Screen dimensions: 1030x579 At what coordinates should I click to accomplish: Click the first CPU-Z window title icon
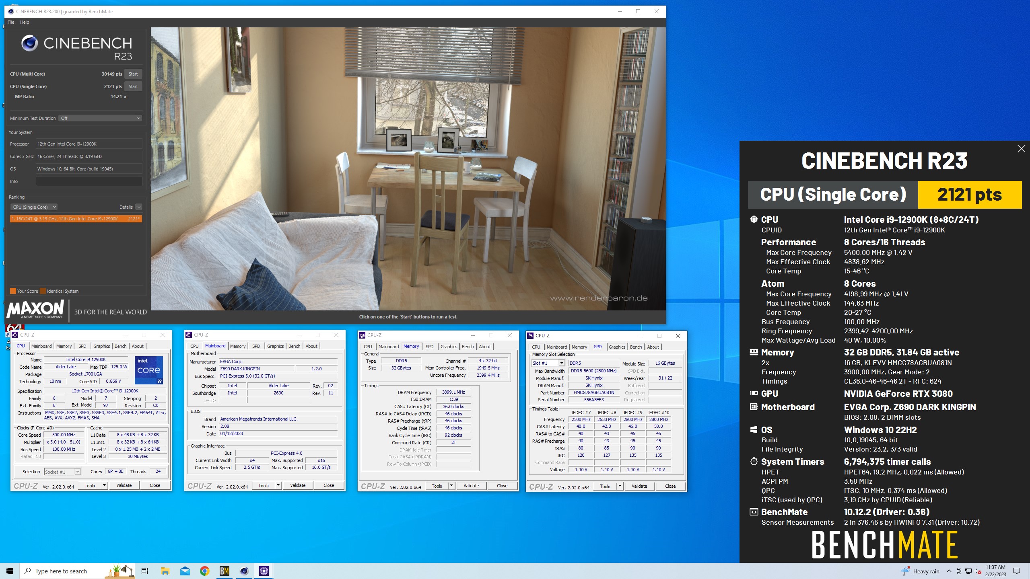[x=15, y=335]
